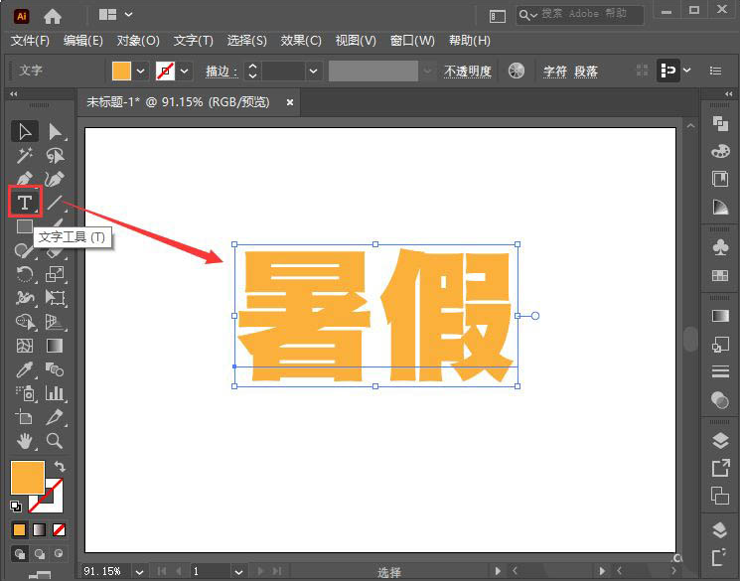
Task: Expand the fill color dropdown arrow
Action: [141, 72]
